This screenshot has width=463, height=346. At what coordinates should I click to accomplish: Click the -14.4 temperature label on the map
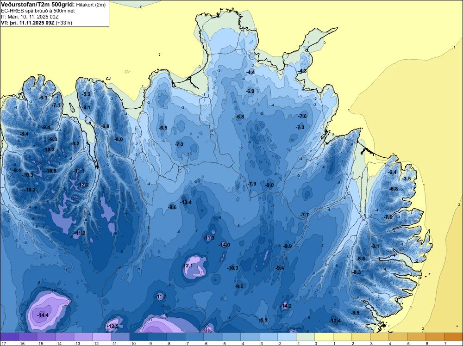coord(43,315)
